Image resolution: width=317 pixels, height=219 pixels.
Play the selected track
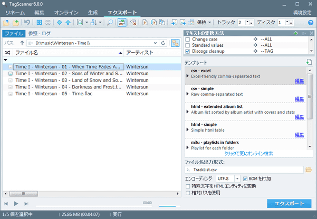point(16,204)
